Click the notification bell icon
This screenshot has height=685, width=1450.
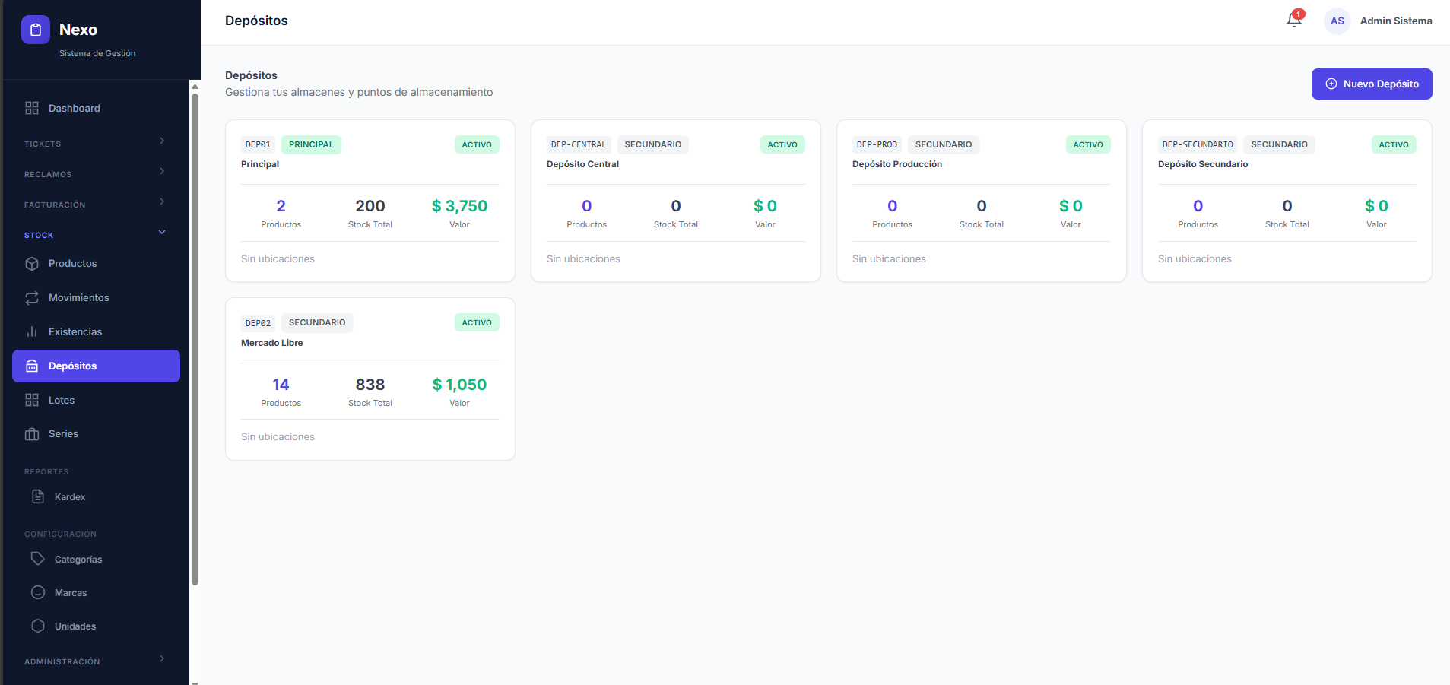[x=1293, y=21]
